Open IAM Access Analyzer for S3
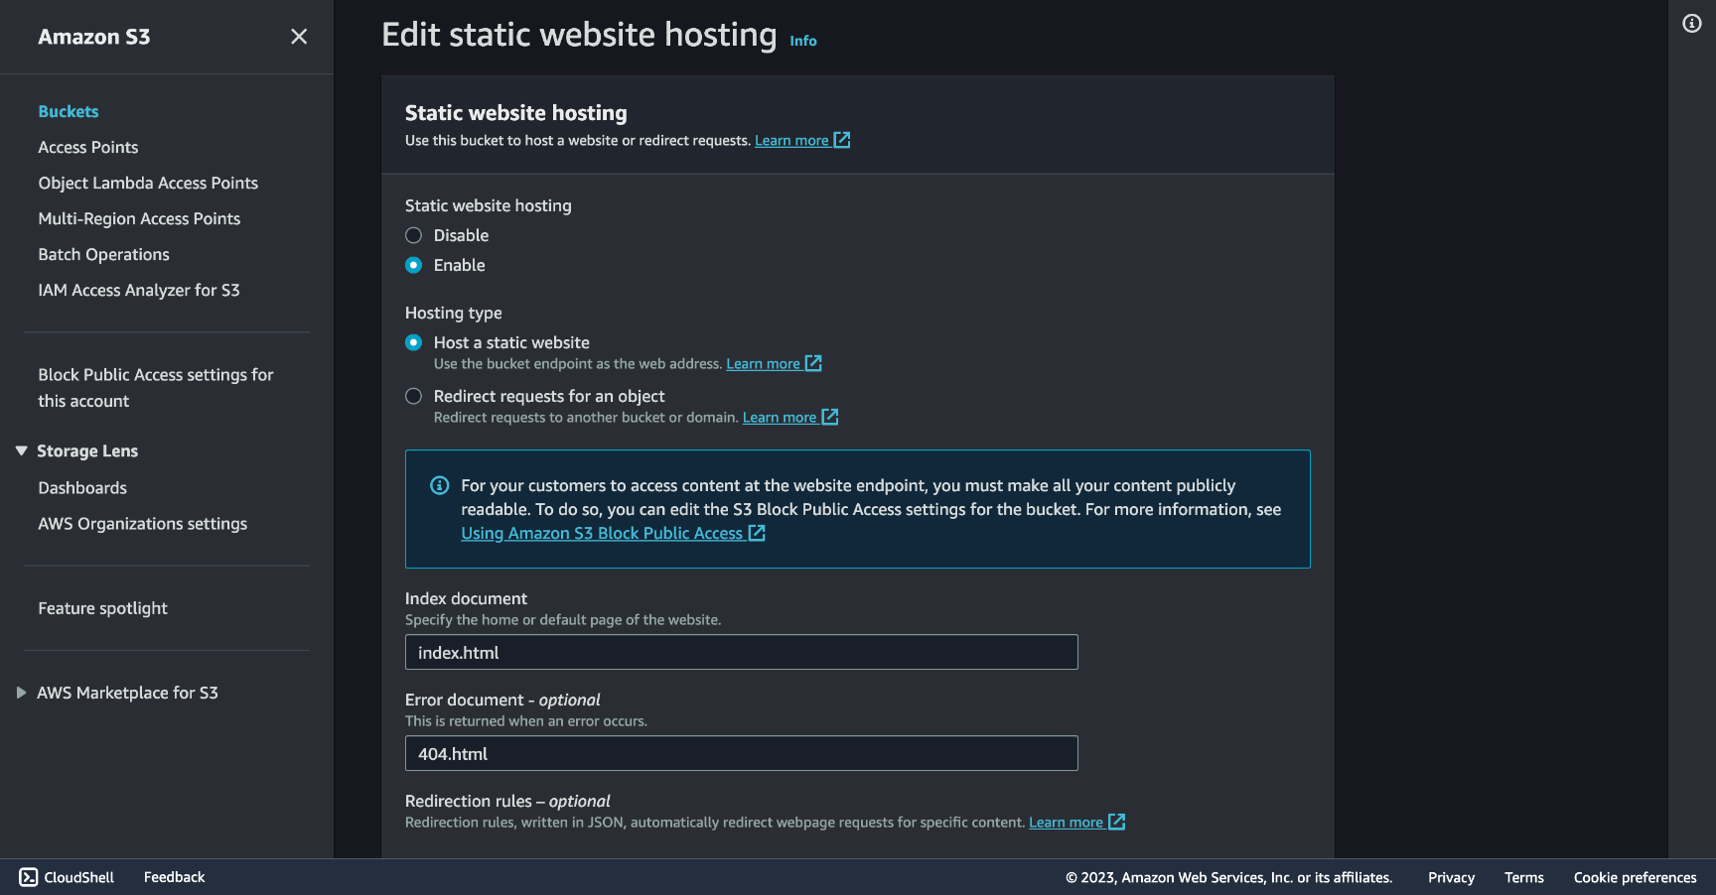 139,290
